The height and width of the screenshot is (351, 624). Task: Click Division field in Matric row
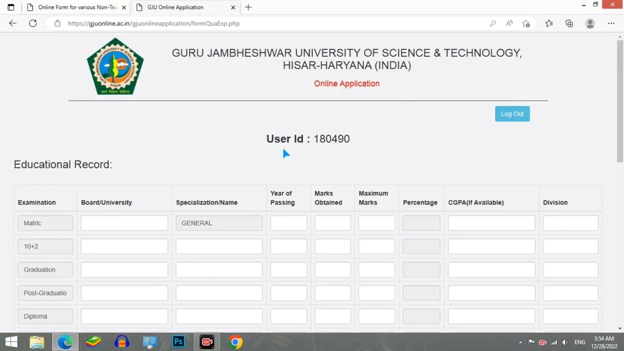click(570, 223)
